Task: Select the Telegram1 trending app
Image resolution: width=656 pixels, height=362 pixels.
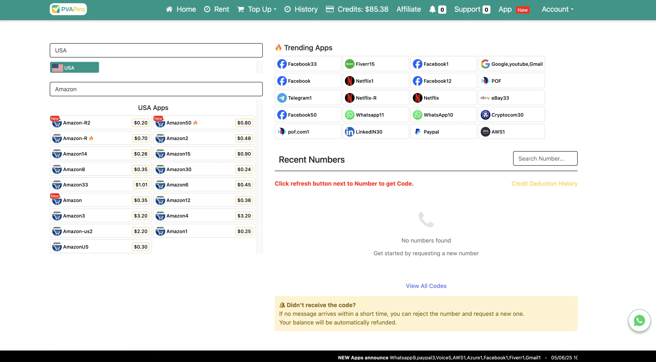Action: [x=308, y=98]
